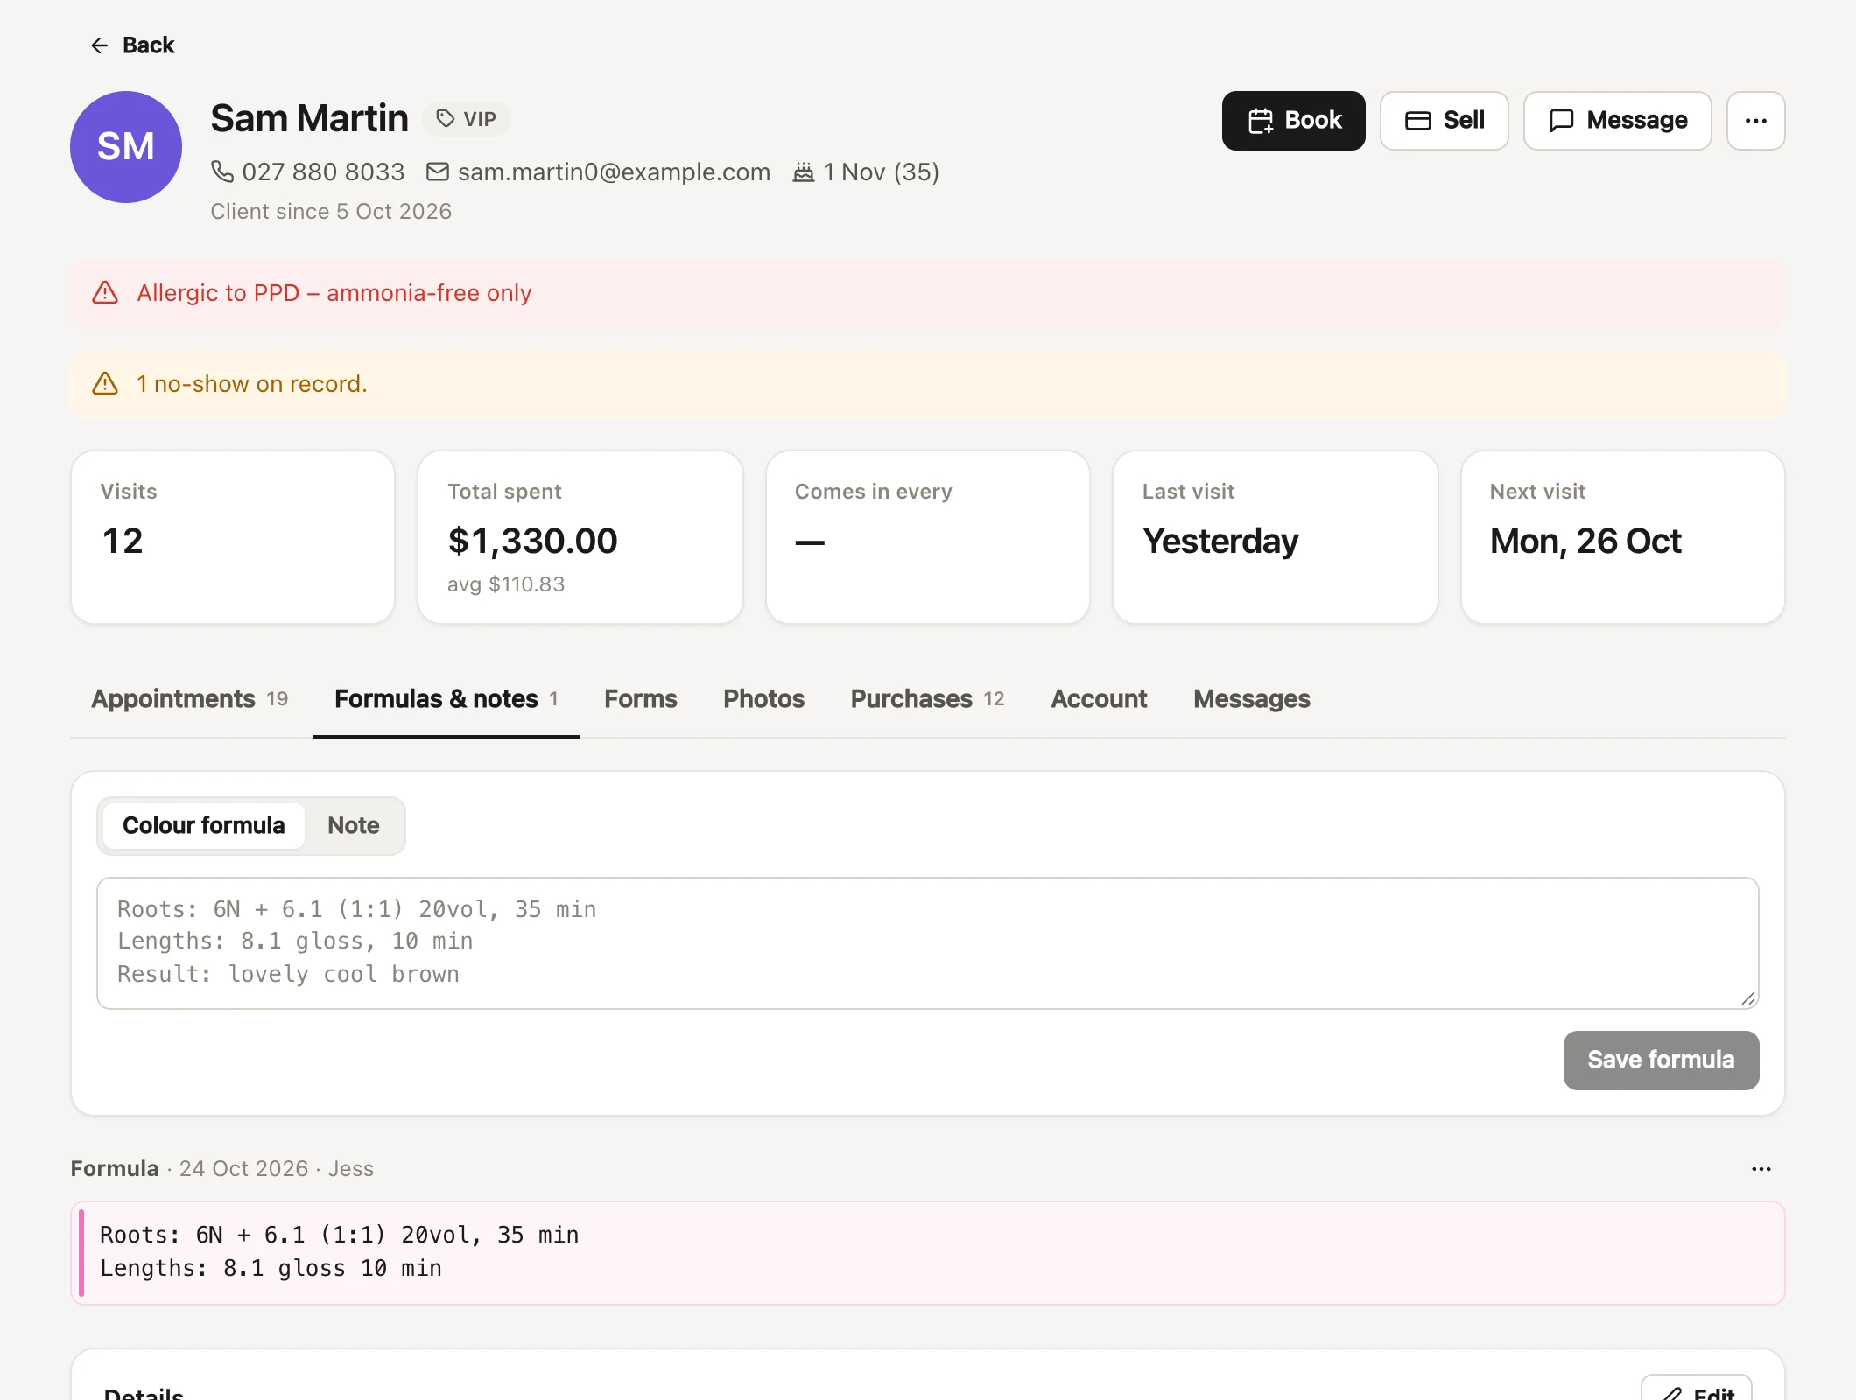Open the header more options menu

pos(1756,121)
